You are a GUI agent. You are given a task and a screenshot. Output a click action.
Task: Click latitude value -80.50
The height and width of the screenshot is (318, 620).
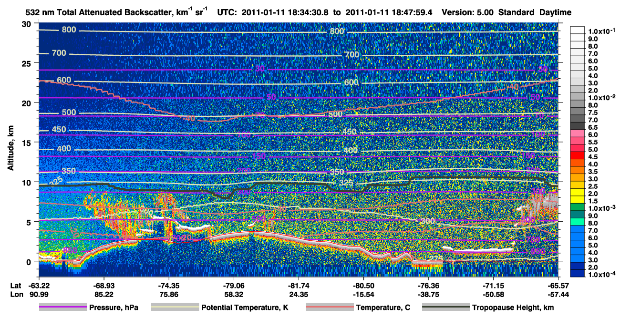pos(363,285)
